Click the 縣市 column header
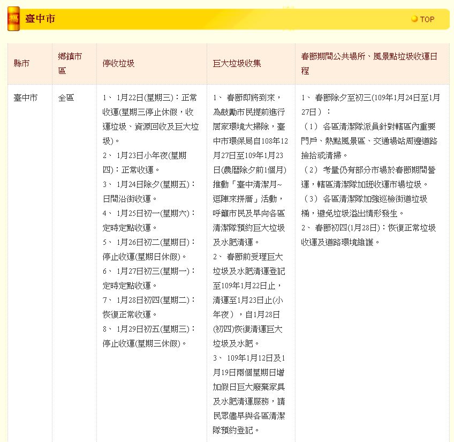This screenshot has width=454, height=442. (x=21, y=63)
